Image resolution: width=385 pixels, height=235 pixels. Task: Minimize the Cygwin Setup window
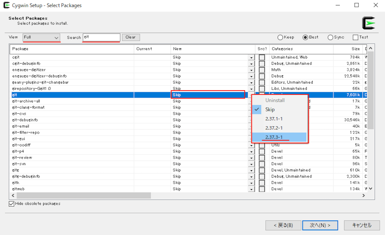tap(338, 5)
